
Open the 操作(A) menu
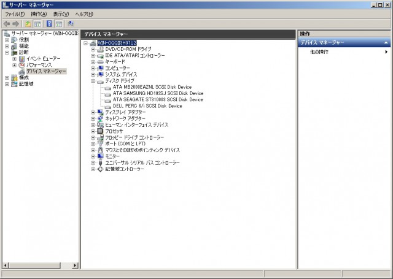click(x=38, y=13)
